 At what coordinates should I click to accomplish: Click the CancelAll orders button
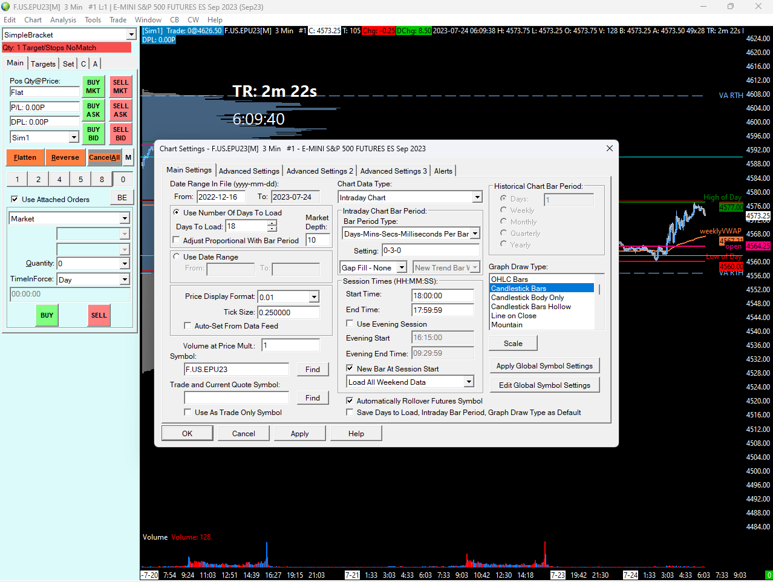tap(104, 157)
